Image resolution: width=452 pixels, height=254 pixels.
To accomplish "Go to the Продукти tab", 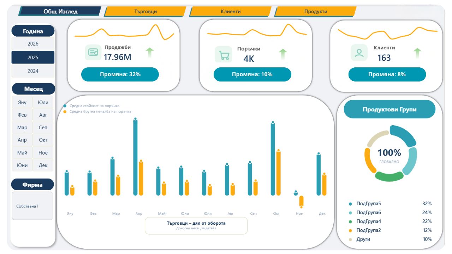I will 315,11.
